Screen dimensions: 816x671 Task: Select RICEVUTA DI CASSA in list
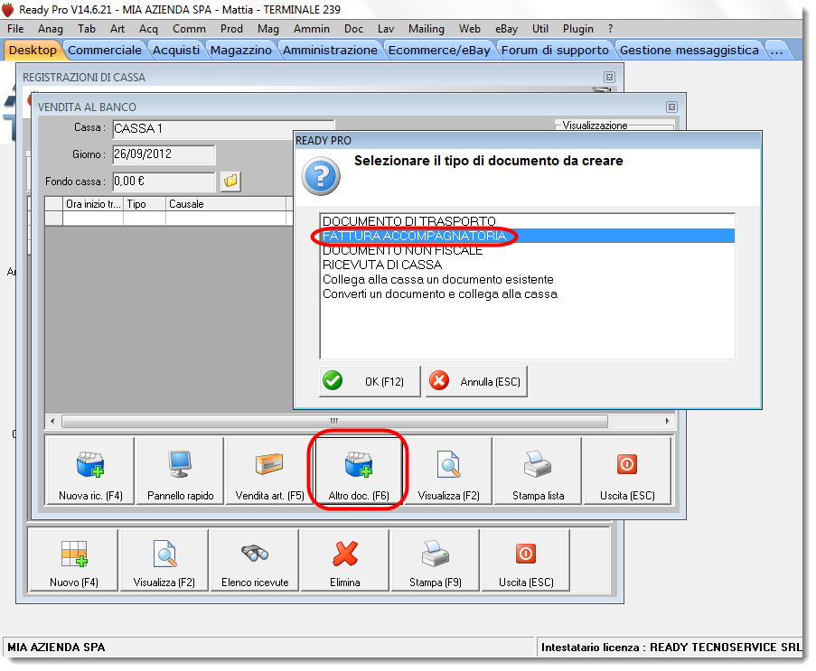[527, 265]
